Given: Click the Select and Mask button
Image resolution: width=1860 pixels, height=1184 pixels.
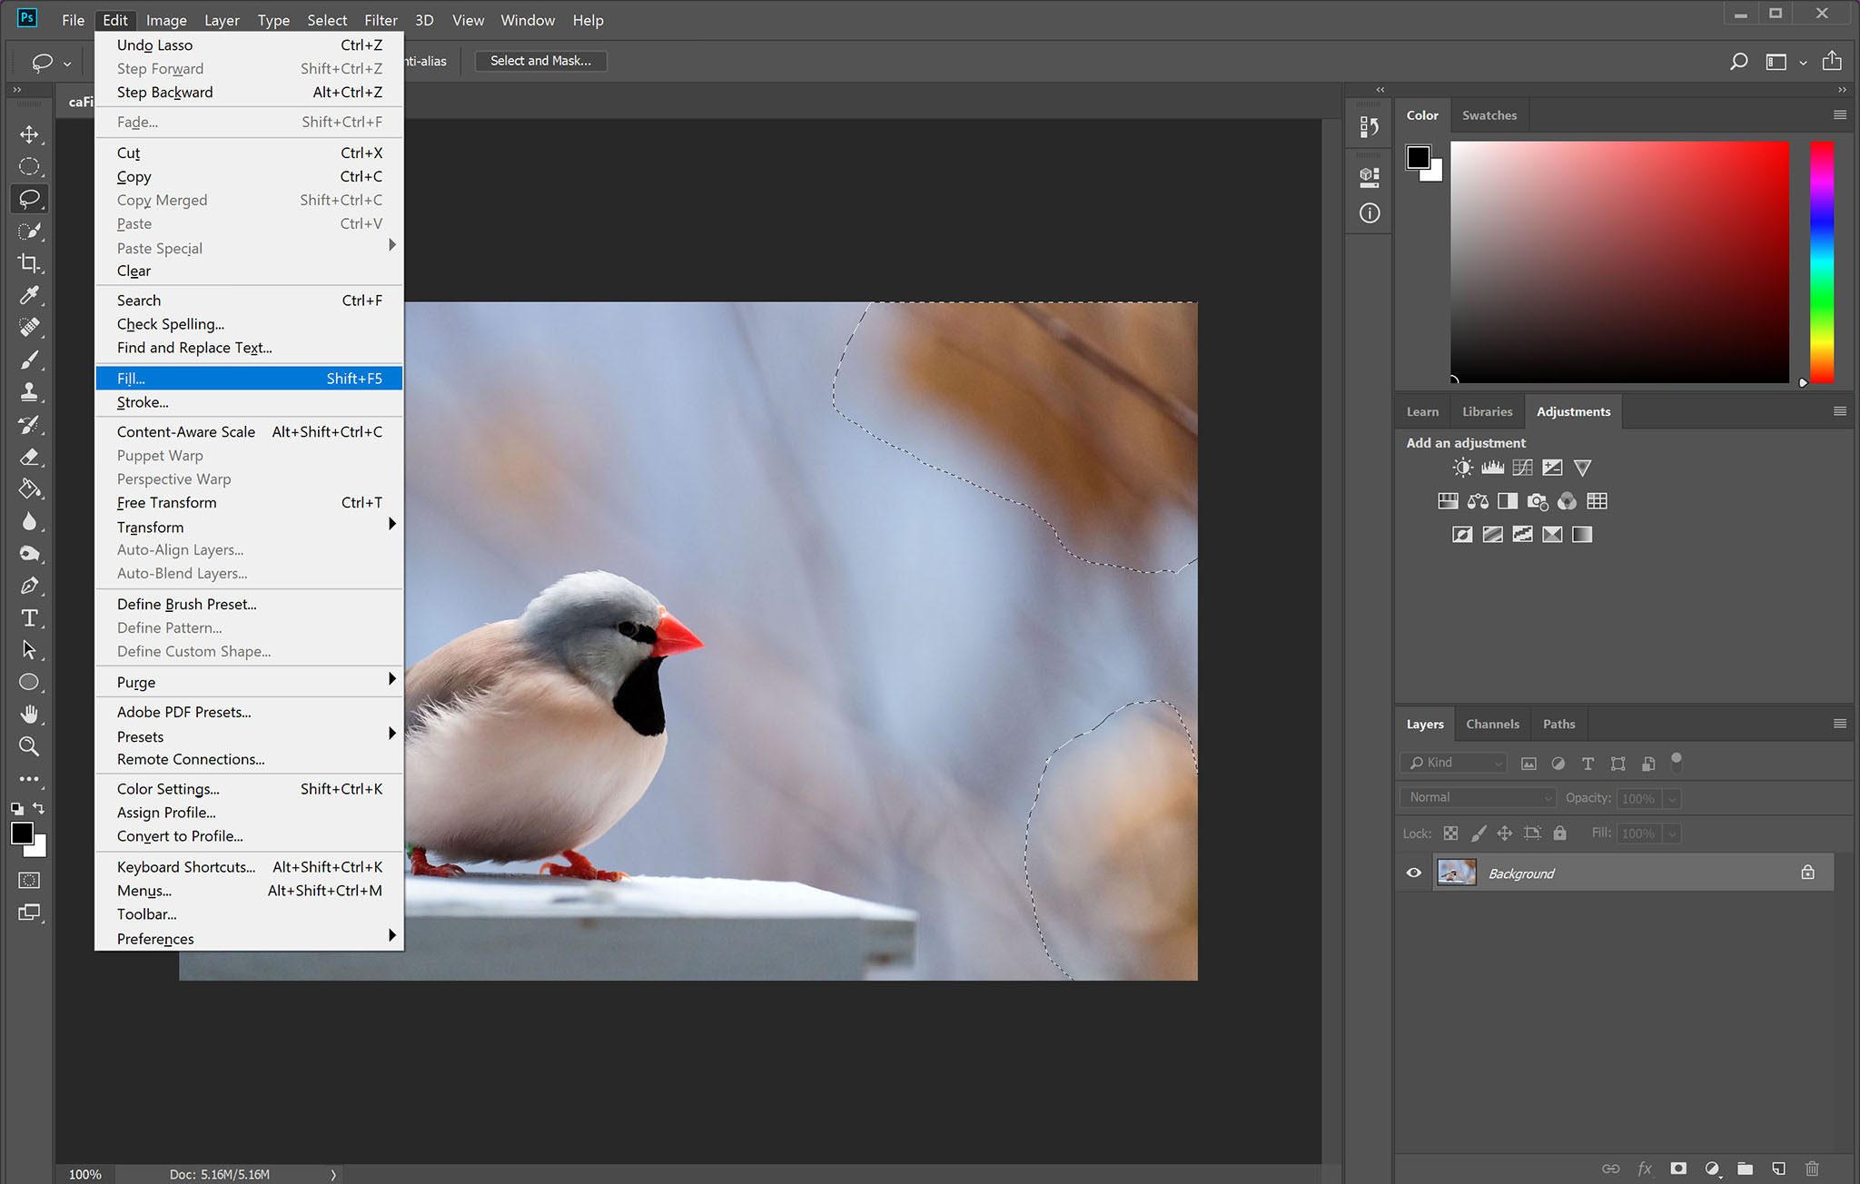Looking at the screenshot, I should pos(539,60).
